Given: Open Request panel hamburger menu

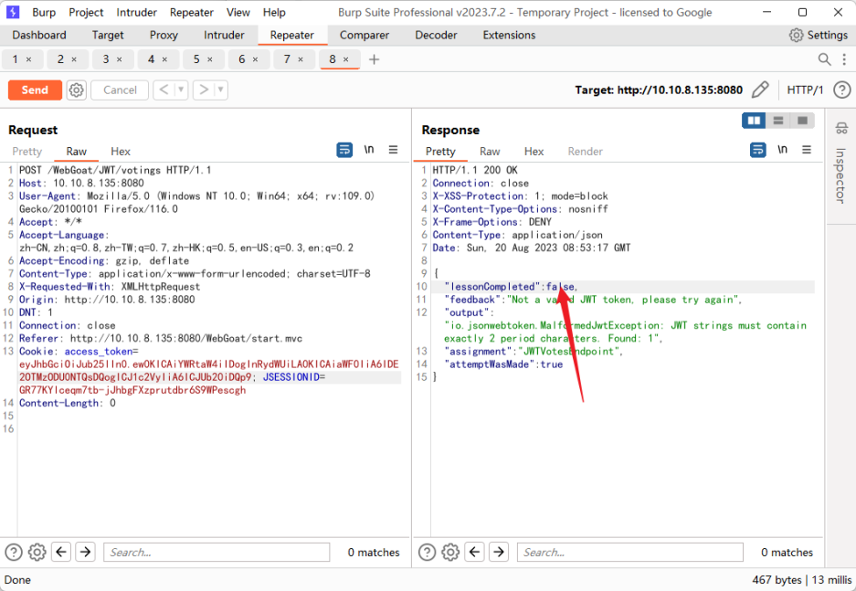Looking at the screenshot, I should pos(393,150).
